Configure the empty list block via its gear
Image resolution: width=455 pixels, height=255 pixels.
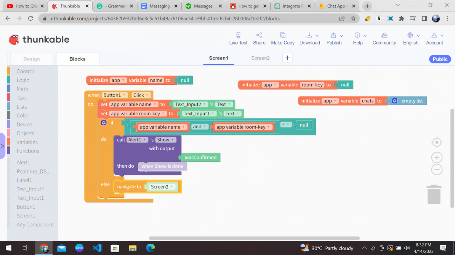395,101
